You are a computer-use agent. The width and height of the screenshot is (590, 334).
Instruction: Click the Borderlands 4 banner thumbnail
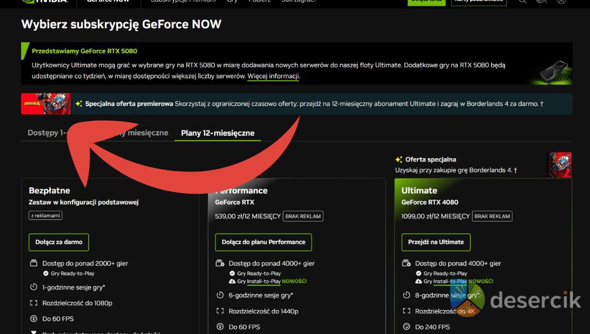coord(46,104)
